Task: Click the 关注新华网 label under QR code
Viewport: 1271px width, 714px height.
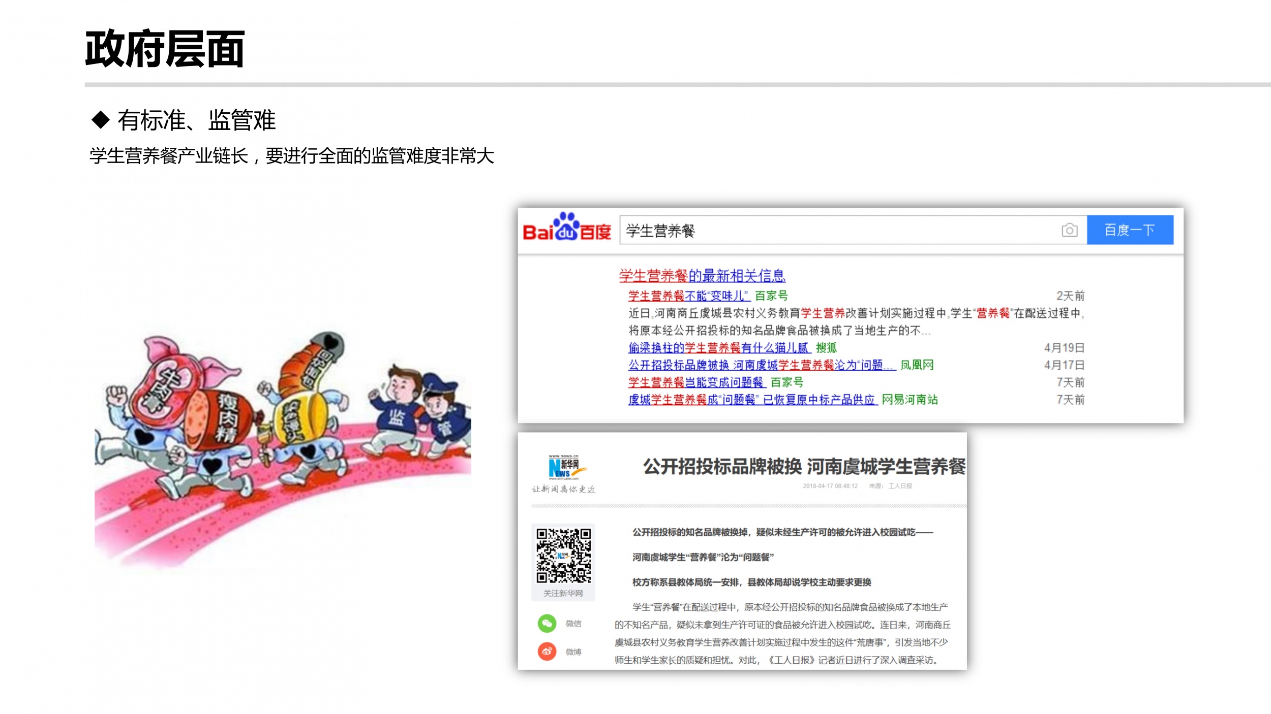Action: tap(563, 593)
